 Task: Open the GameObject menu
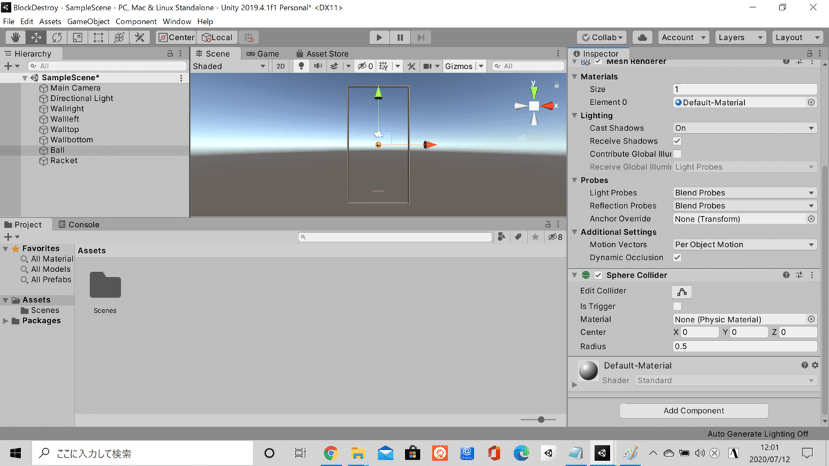click(x=88, y=21)
